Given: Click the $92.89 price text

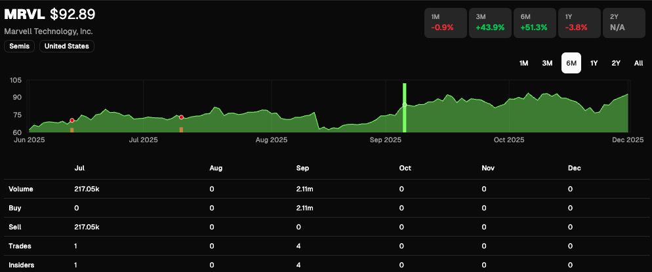Looking at the screenshot, I should click(x=73, y=14).
